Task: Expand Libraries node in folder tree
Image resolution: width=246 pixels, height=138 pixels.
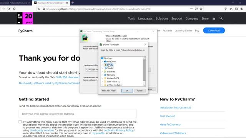Action: pos(102,72)
